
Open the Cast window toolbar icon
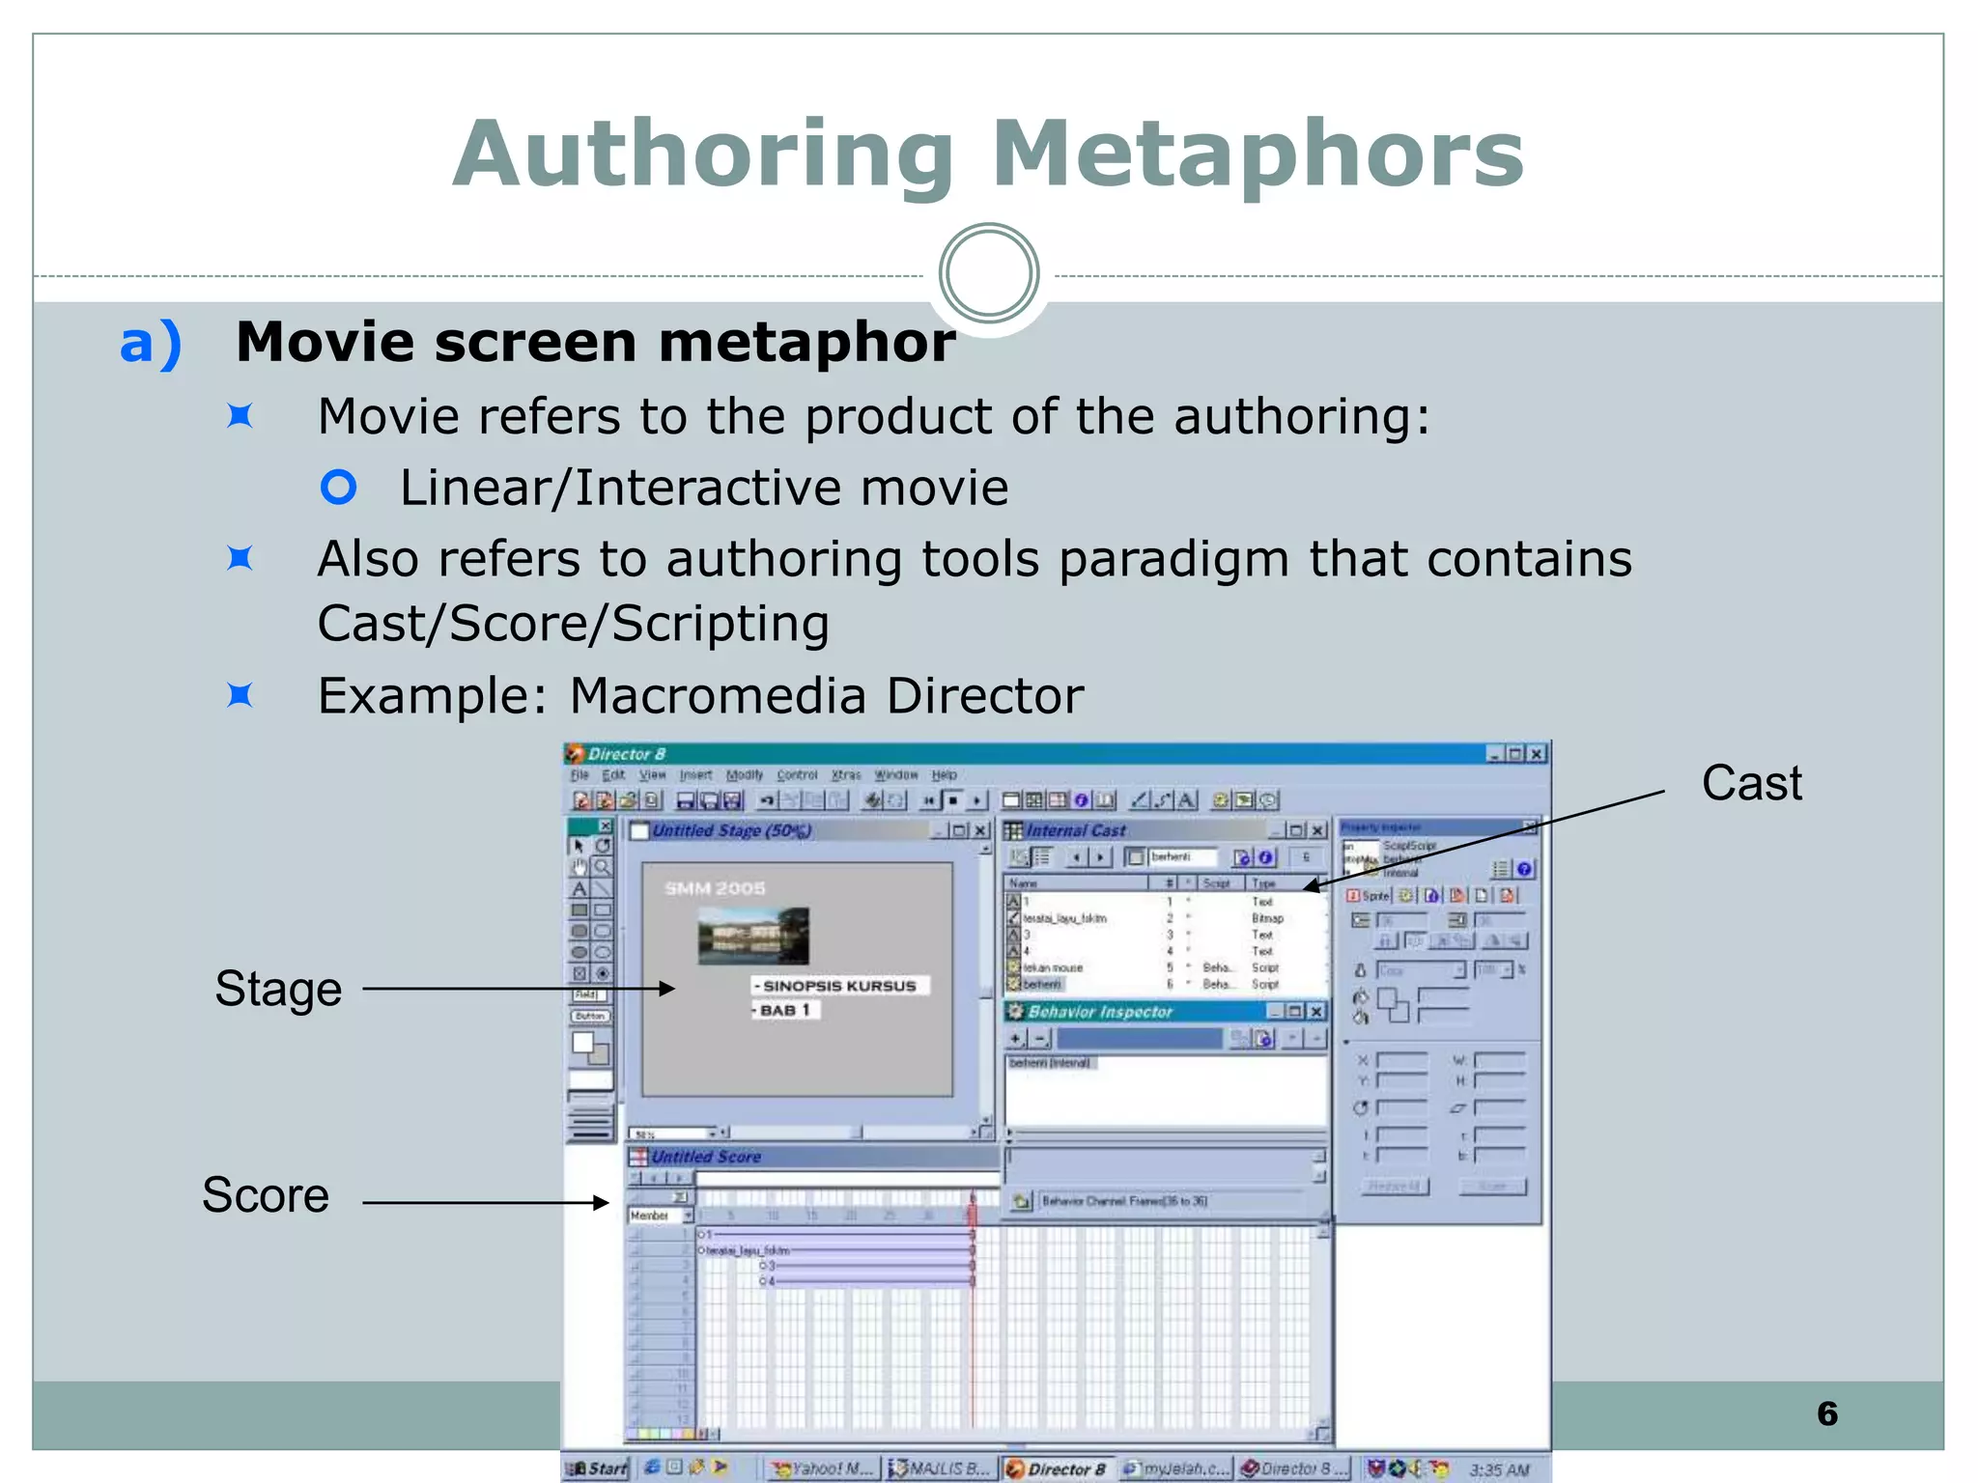point(1034,800)
